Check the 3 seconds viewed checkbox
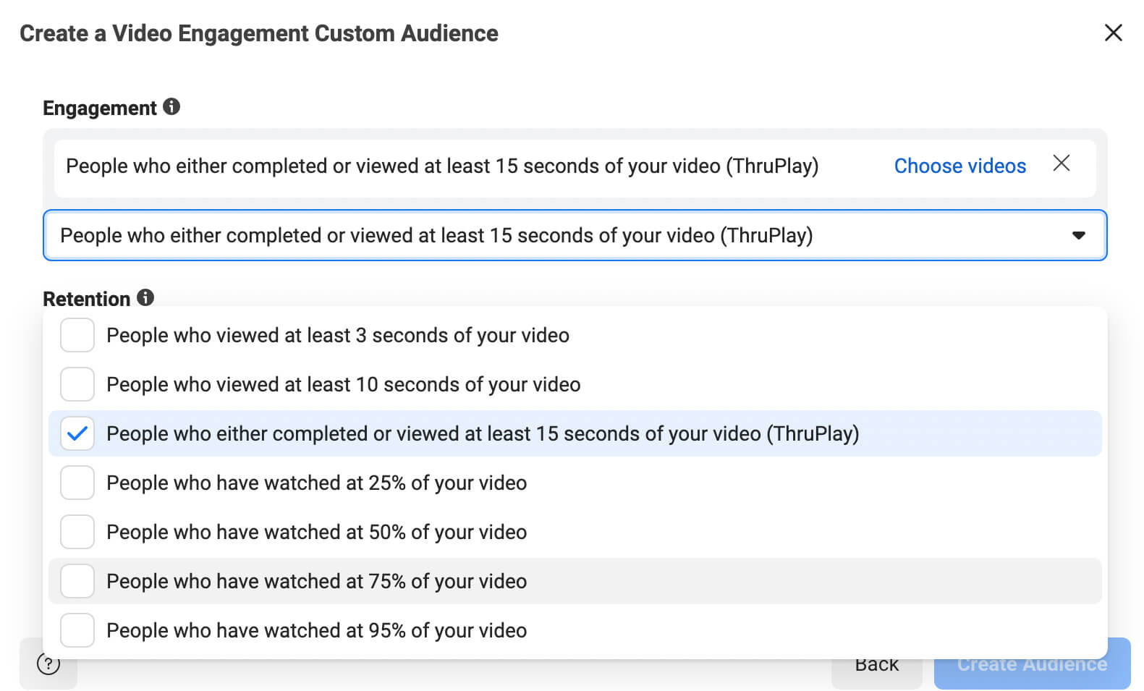The width and height of the screenshot is (1144, 691). (x=77, y=335)
